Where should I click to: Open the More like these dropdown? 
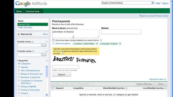pyautogui.click(x=85, y=84)
